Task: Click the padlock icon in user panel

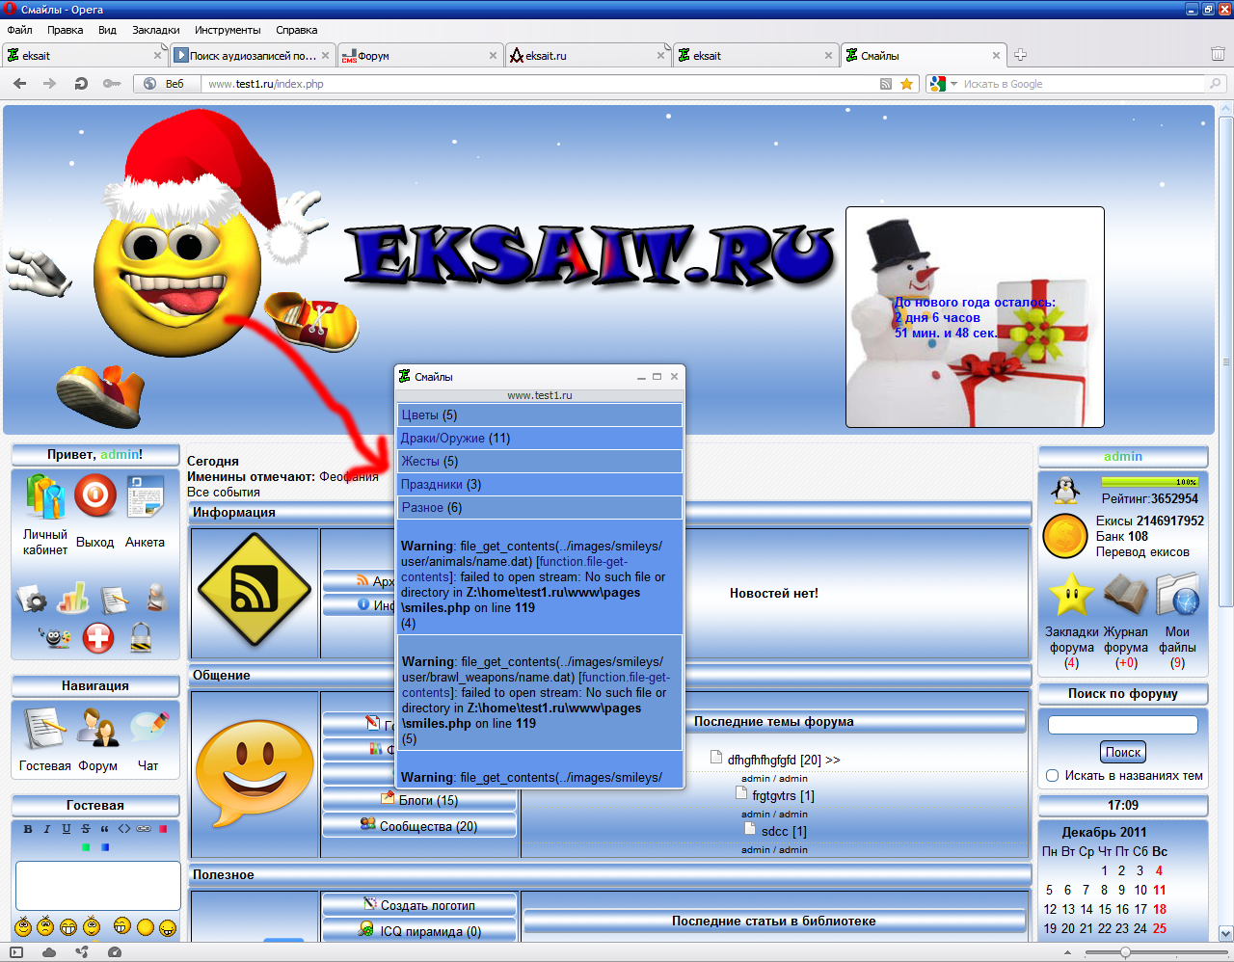Action: coord(141,637)
